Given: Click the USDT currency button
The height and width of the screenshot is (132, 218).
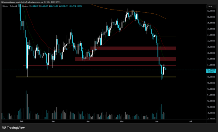Looking at the screenshot, I should (x=211, y=6).
